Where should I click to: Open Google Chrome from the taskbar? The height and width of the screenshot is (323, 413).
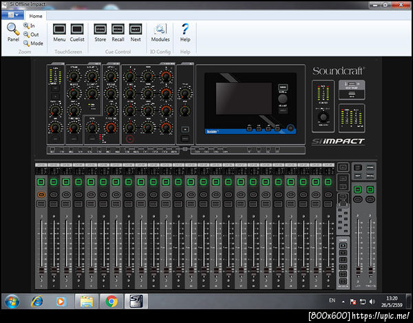click(x=111, y=301)
